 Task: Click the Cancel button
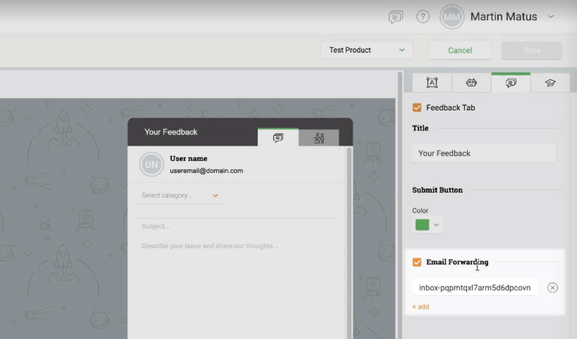(x=460, y=50)
